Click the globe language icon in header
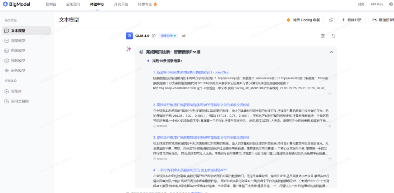 [x=391, y=4]
